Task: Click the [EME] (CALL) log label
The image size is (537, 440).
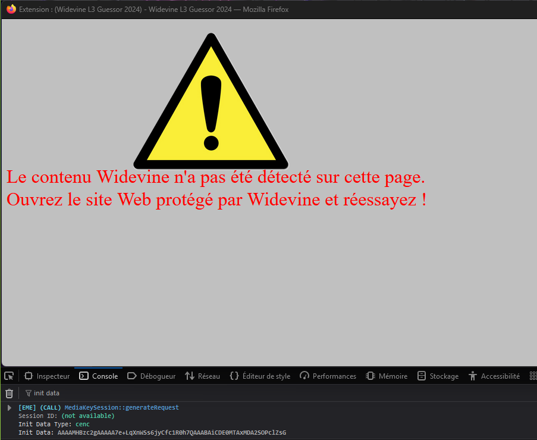Action: point(40,407)
